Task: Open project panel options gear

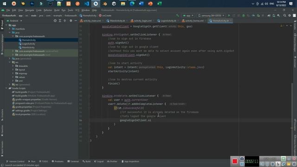Action: click(71, 20)
